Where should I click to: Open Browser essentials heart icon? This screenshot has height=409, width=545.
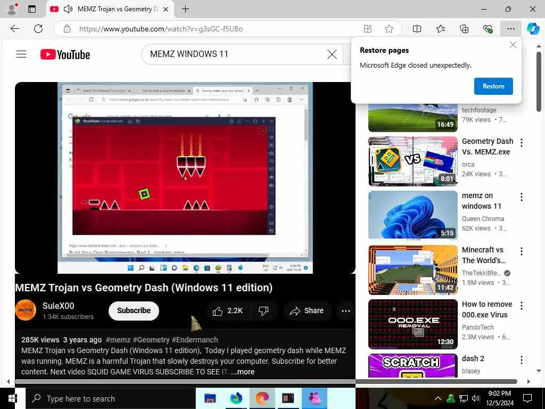click(488, 29)
